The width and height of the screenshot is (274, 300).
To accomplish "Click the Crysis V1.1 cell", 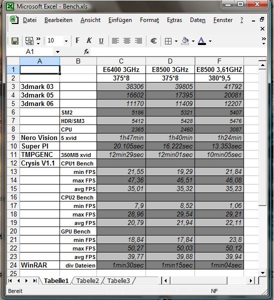I will [x=40, y=163].
